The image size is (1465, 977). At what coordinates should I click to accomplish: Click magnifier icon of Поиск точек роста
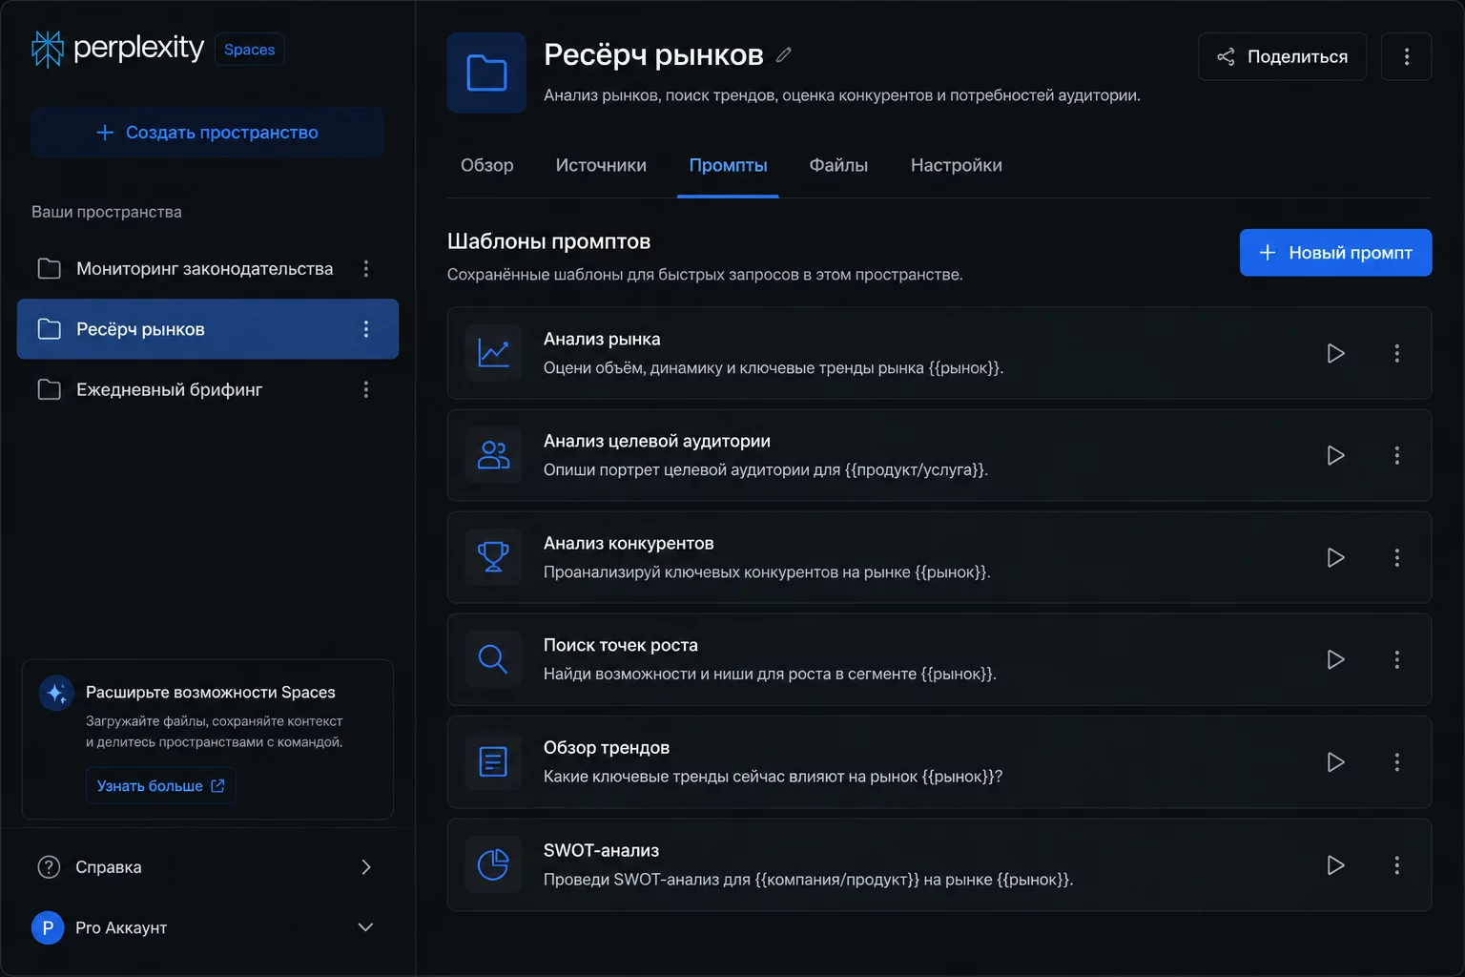(493, 659)
